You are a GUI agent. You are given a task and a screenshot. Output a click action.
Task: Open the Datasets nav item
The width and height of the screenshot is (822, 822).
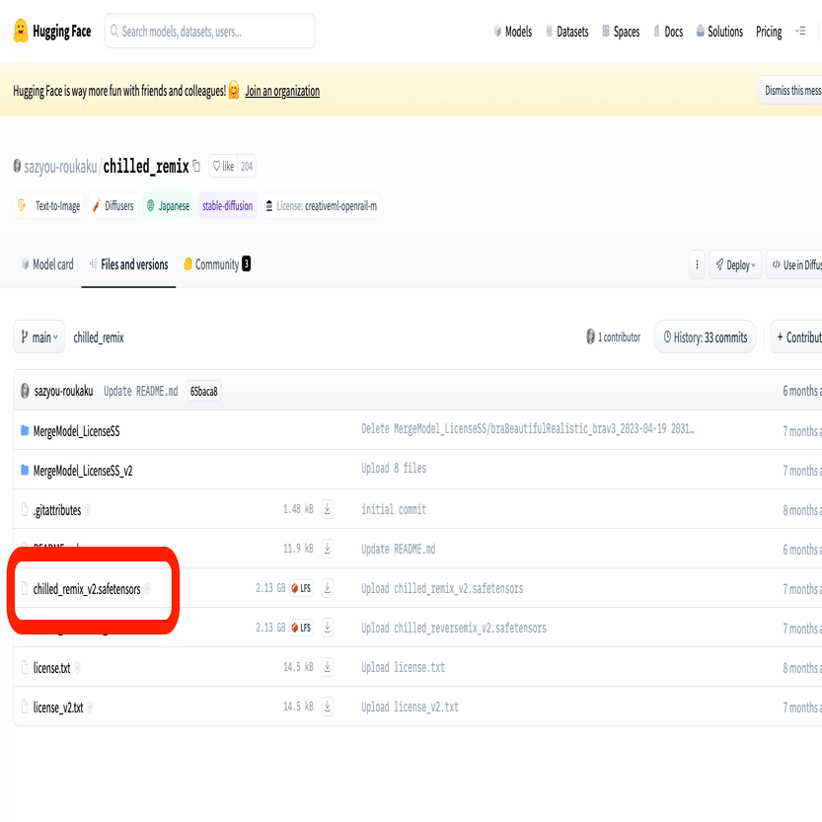click(x=566, y=32)
